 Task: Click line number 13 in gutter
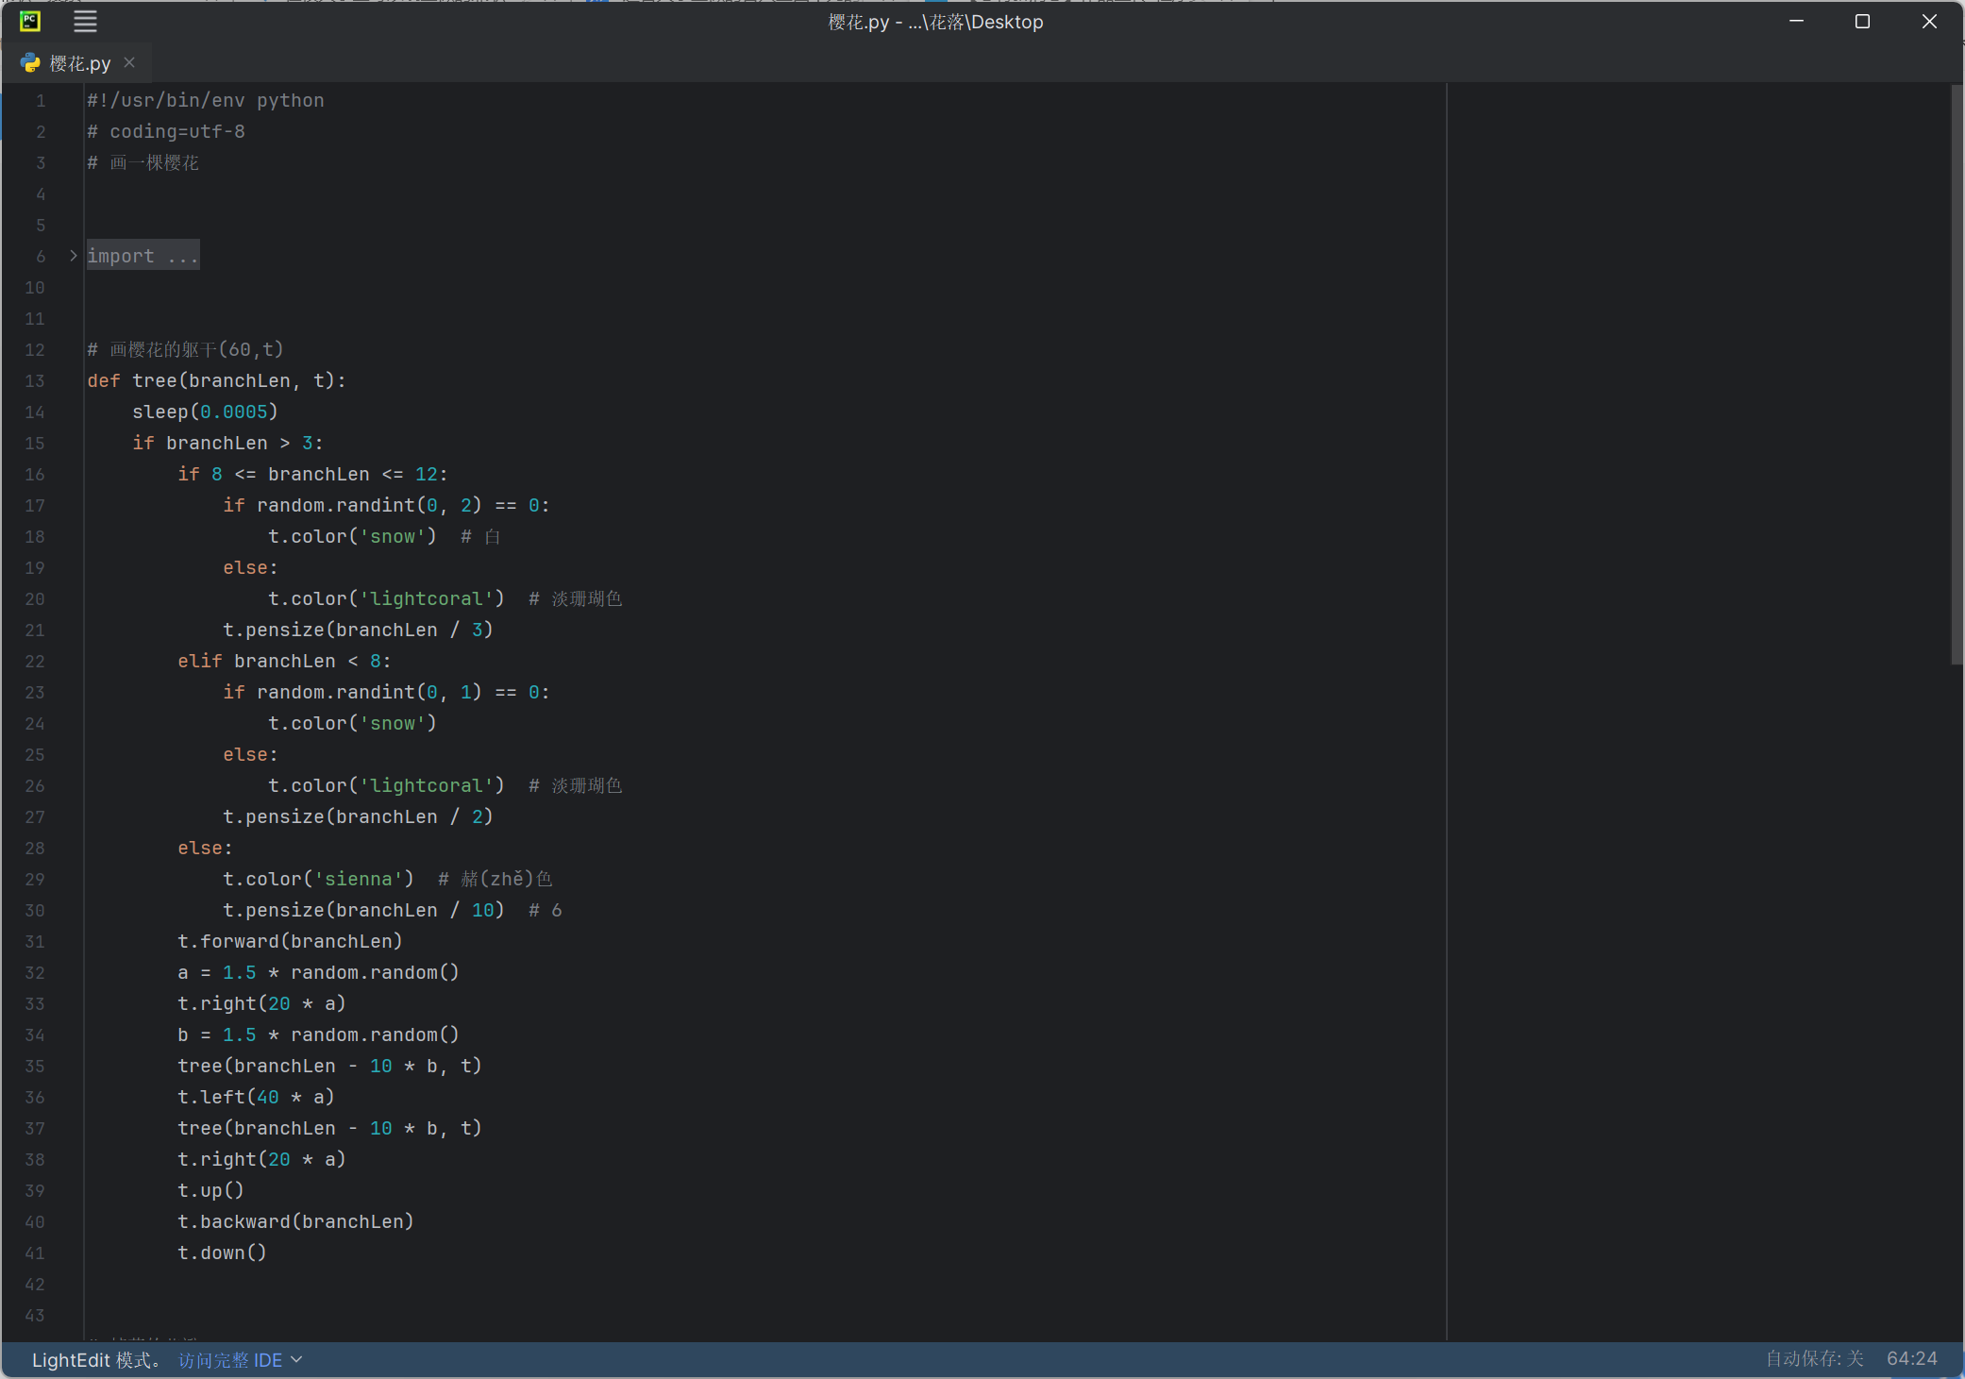(35, 380)
